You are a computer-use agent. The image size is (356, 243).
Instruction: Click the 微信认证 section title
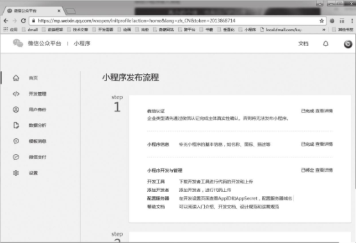(156, 111)
